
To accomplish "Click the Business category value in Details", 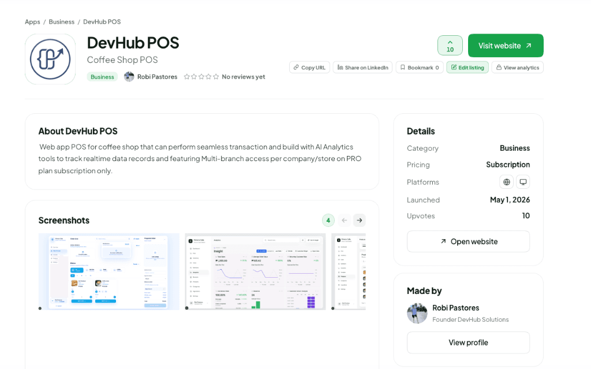I will coord(514,148).
